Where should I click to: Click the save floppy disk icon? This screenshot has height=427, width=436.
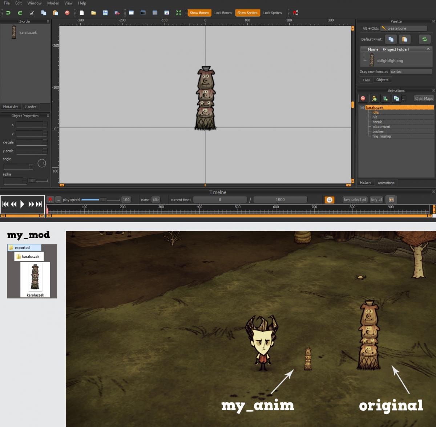[105, 13]
